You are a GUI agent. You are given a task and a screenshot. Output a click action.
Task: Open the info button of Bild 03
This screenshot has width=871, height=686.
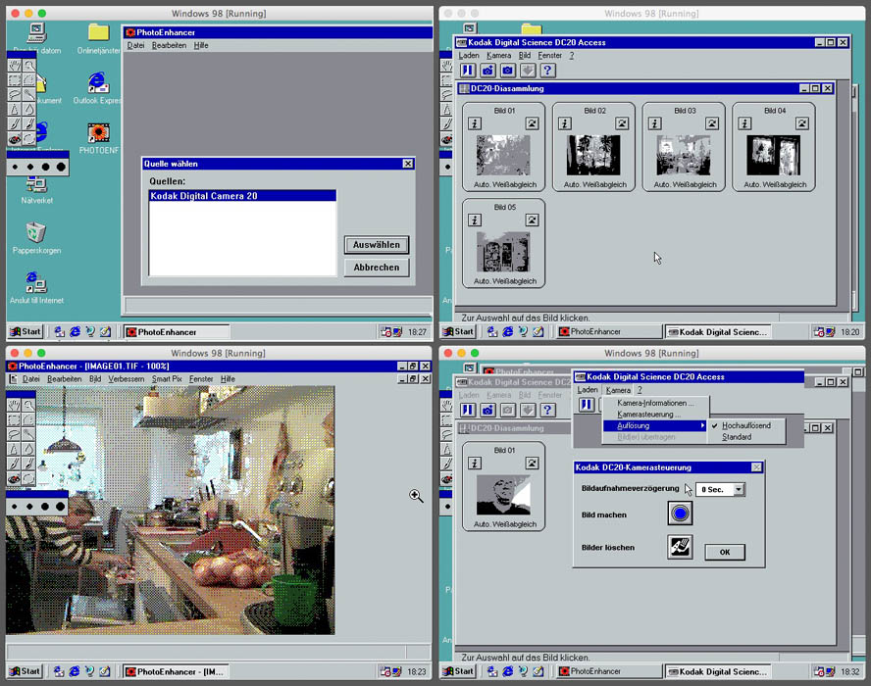click(x=655, y=123)
